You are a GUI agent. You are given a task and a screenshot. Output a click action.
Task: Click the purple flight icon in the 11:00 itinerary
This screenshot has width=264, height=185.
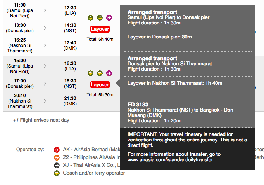tap(109, 17)
